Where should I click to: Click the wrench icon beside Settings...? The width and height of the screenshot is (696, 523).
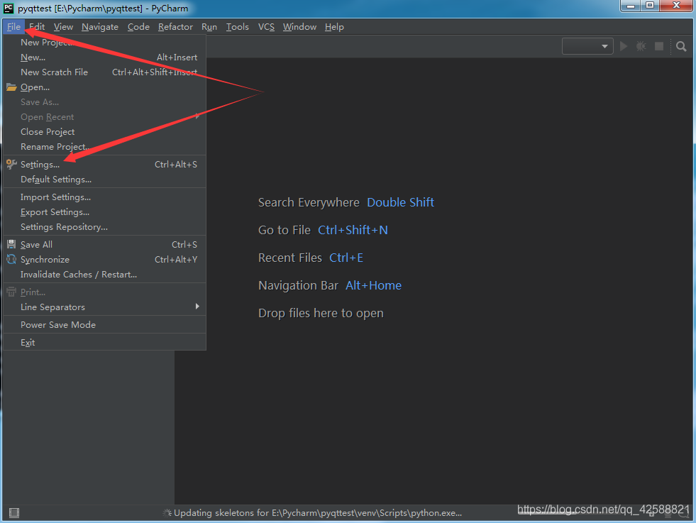tap(11, 164)
